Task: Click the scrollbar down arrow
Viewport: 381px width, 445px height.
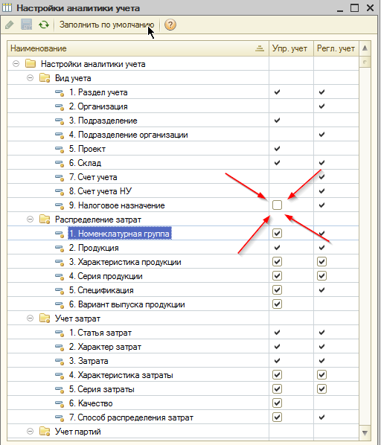Action: [x=365, y=433]
